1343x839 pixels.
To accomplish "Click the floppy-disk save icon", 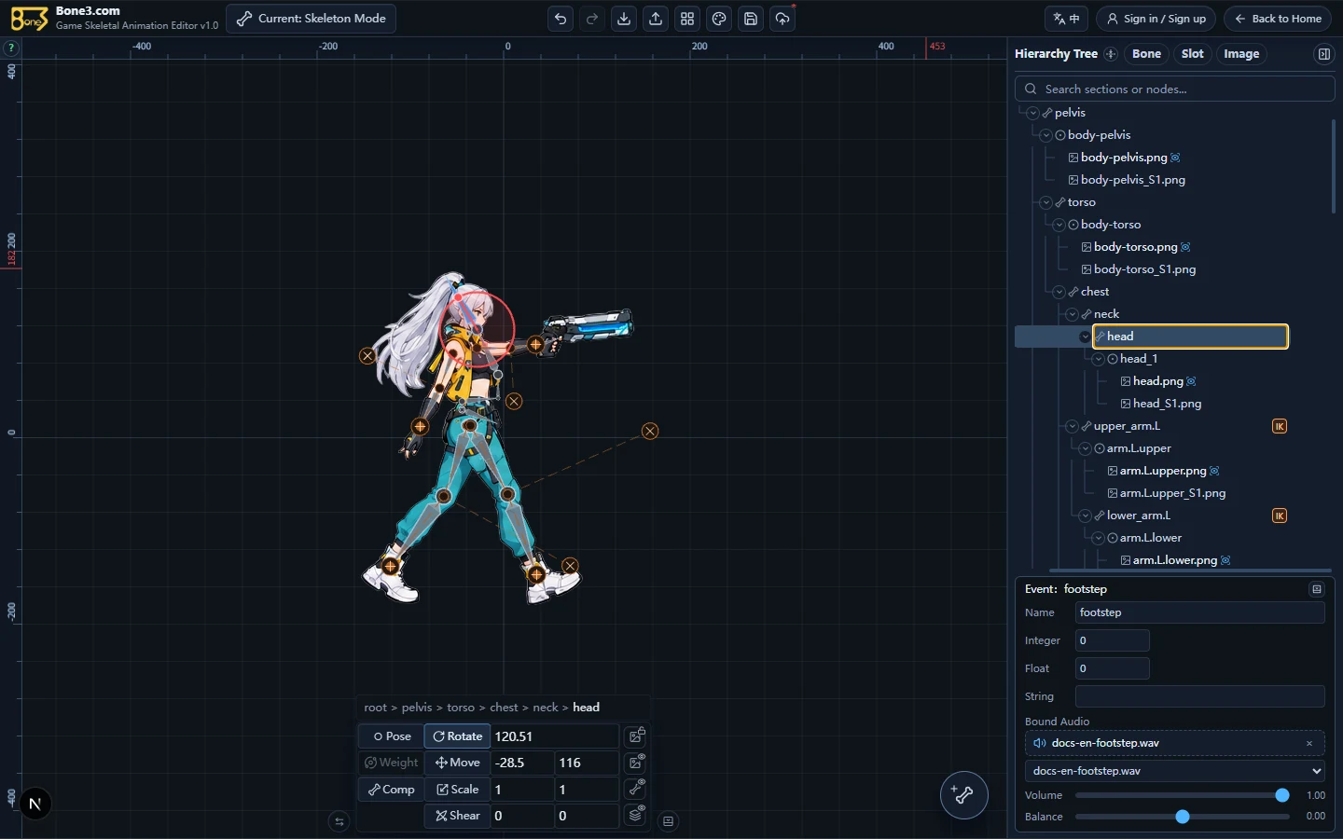I will click(751, 19).
